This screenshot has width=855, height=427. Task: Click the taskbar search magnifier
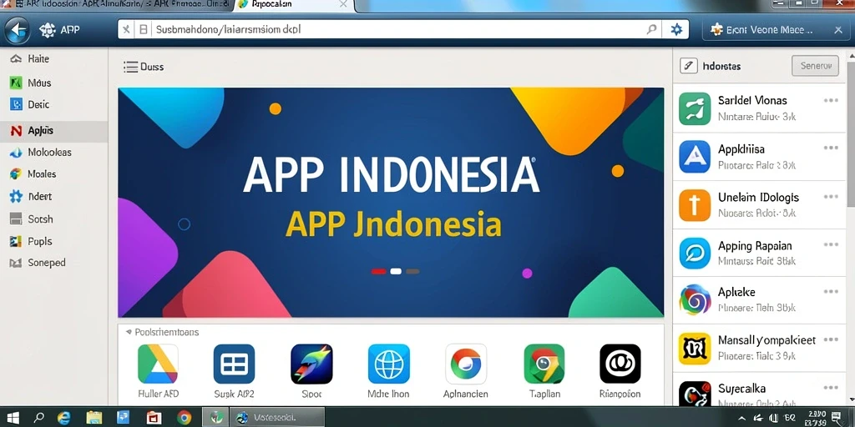click(x=38, y=418)
